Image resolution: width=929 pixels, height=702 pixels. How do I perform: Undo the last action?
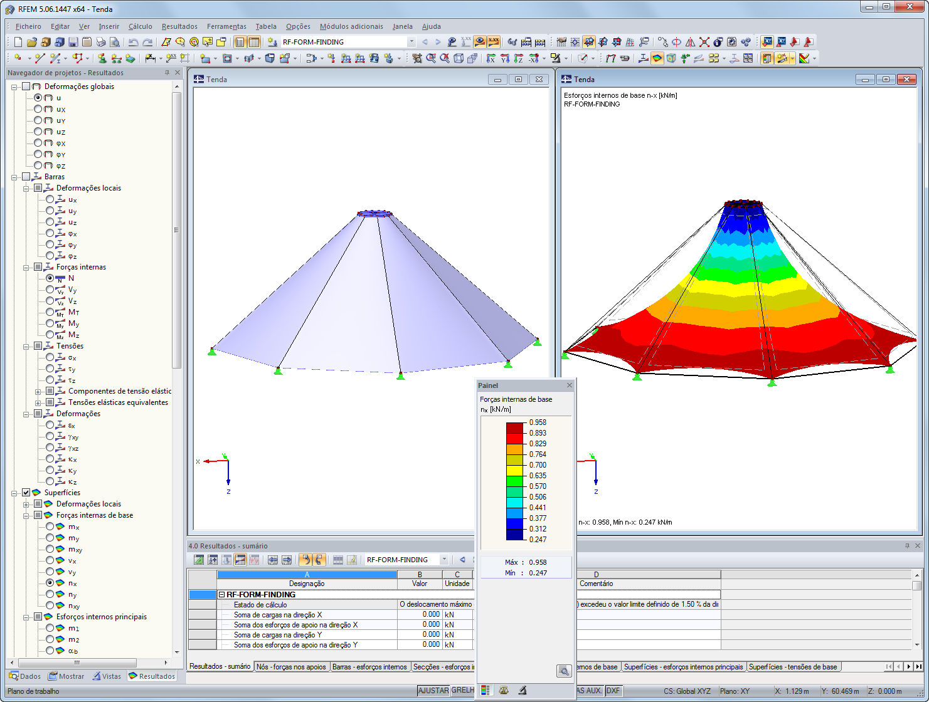coord(132,42)
